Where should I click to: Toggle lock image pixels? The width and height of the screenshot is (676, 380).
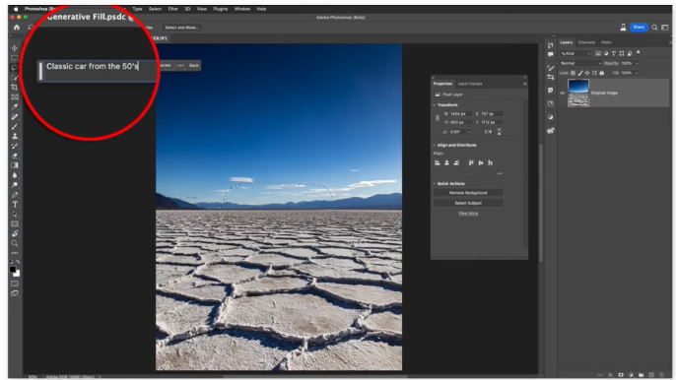pos(580,73)
